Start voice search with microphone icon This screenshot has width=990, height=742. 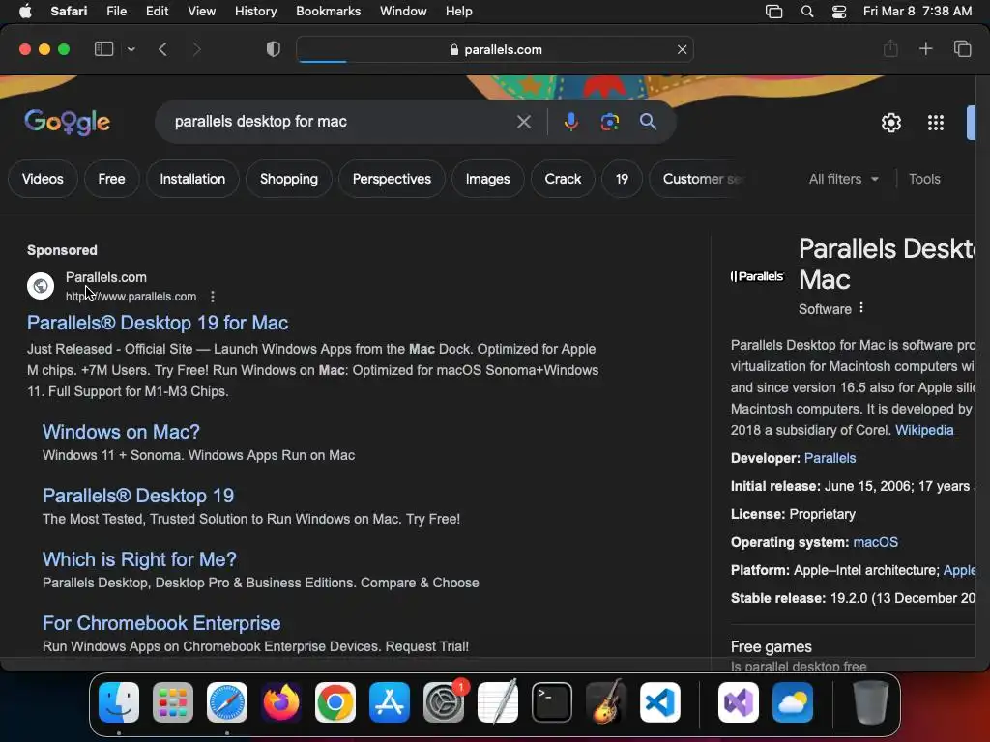click(570, 122)
